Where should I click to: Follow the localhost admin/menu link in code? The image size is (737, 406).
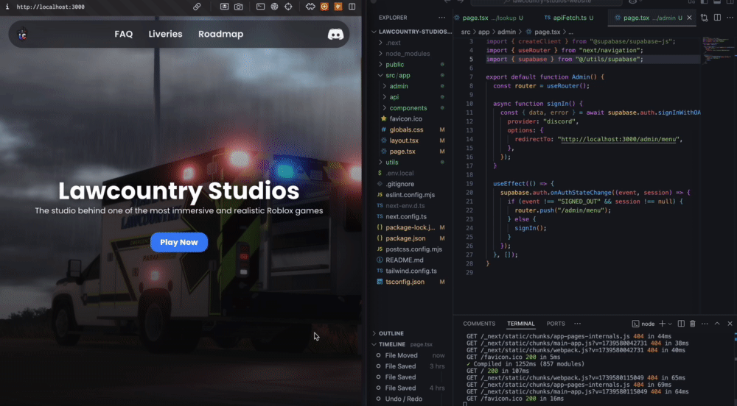point(618,139)
